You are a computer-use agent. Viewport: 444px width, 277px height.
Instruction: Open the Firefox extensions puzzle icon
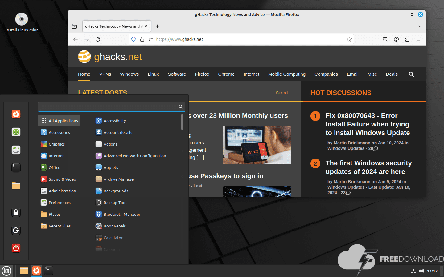(x=407, y=39)
